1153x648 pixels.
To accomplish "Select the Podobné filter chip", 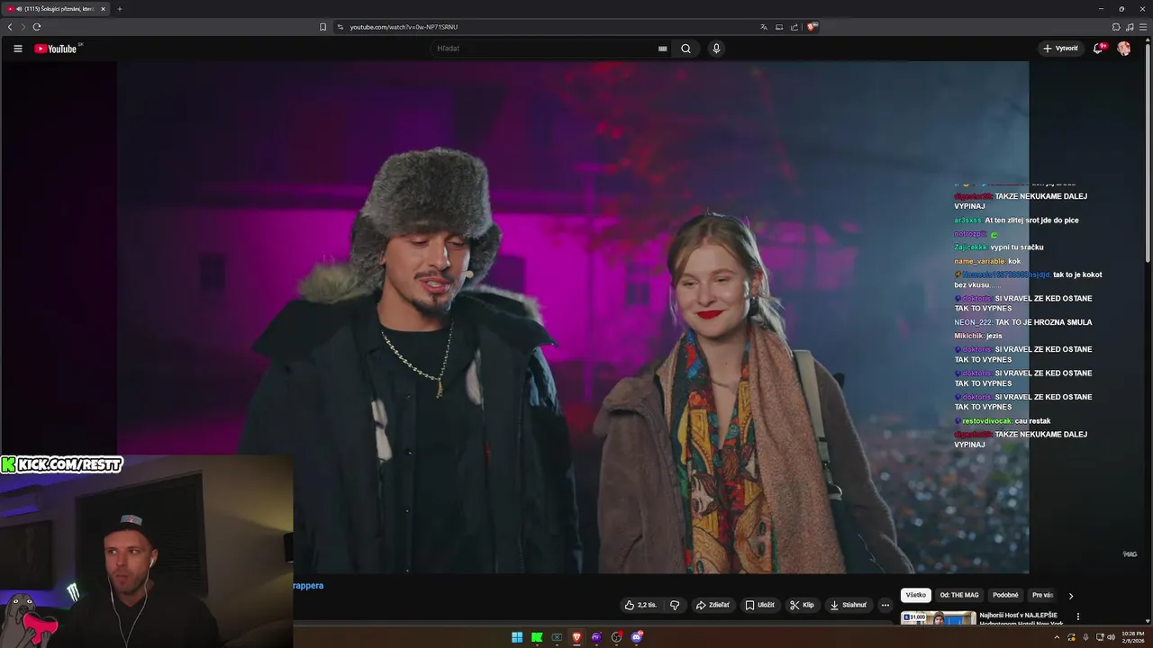I will (x=1005, y=595).
